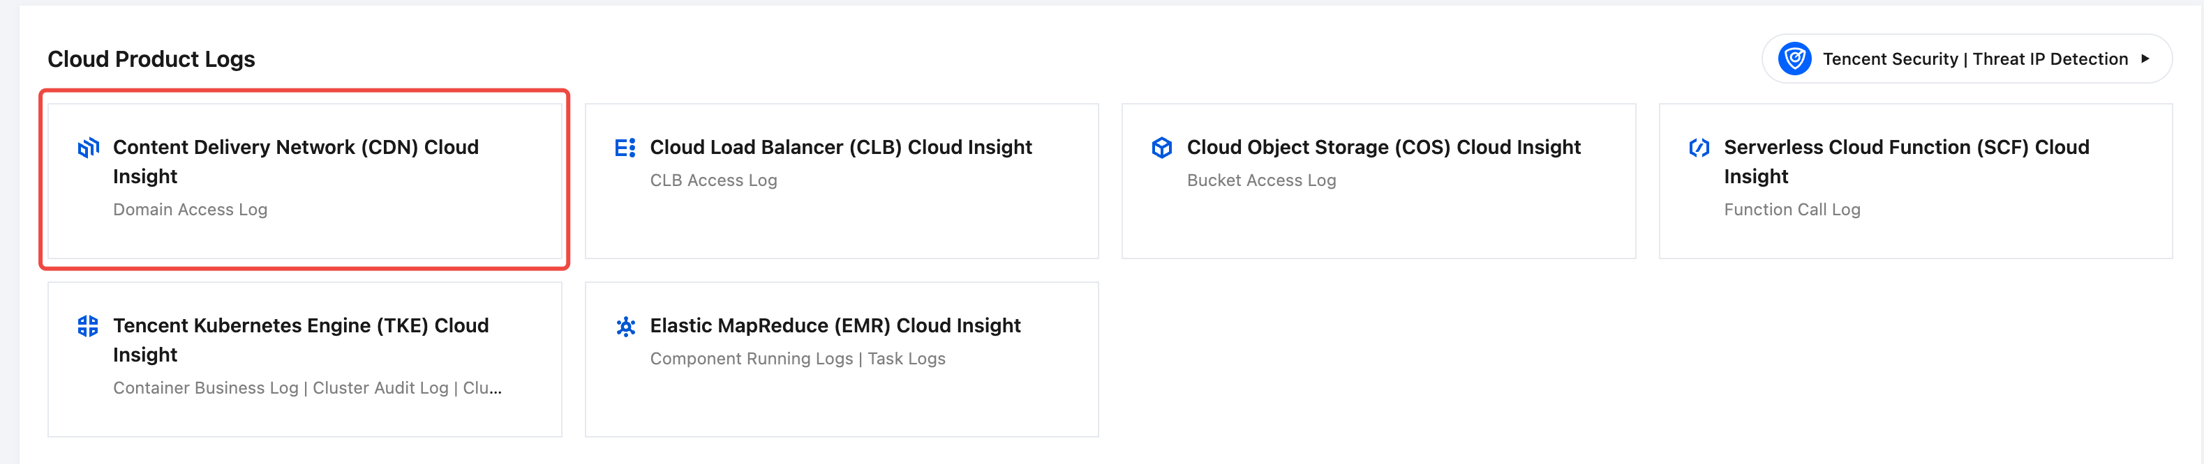
Task: Click the Tencent Security shield icon
Action: (1794, 59)
